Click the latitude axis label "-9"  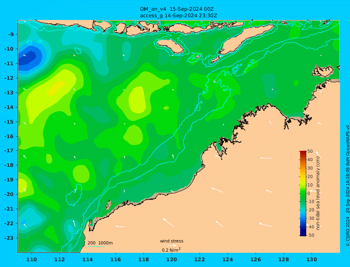pyautogui.click(x=11, y=35)
